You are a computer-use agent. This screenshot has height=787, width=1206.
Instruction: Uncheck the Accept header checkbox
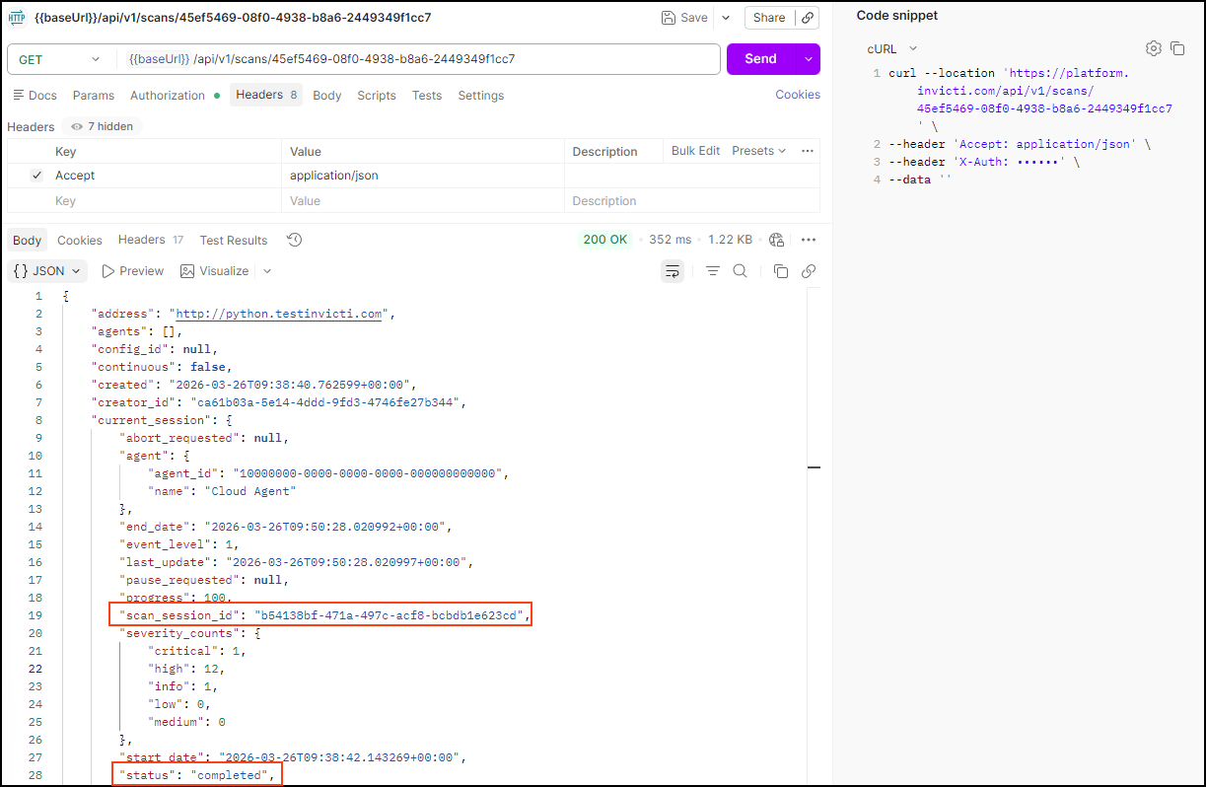pos(38,175)
